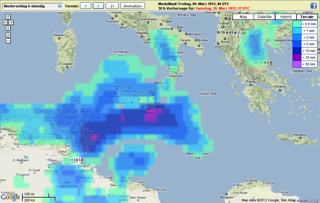
Task: Click the Sfax city label
Action: pos(91,146)
